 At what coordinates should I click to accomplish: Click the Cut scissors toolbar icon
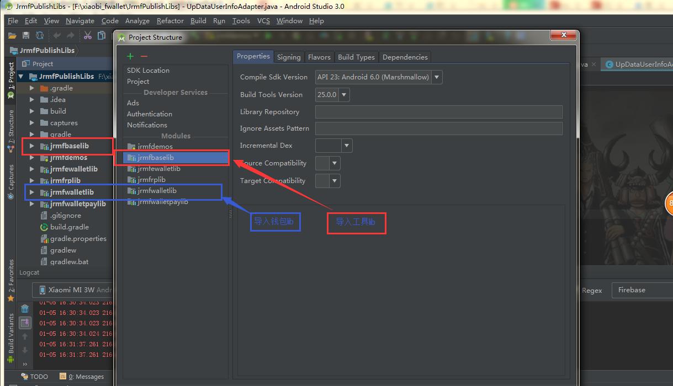point(88,35)
